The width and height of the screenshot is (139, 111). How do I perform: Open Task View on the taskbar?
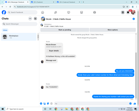[x=50, y=109]
